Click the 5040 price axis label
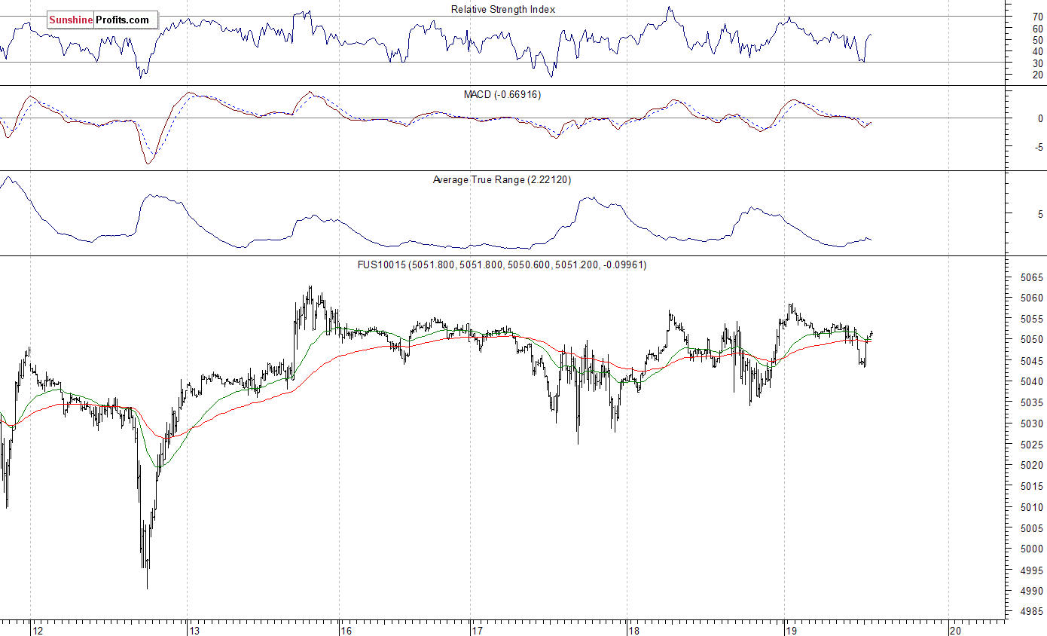 coord(1031,382)
